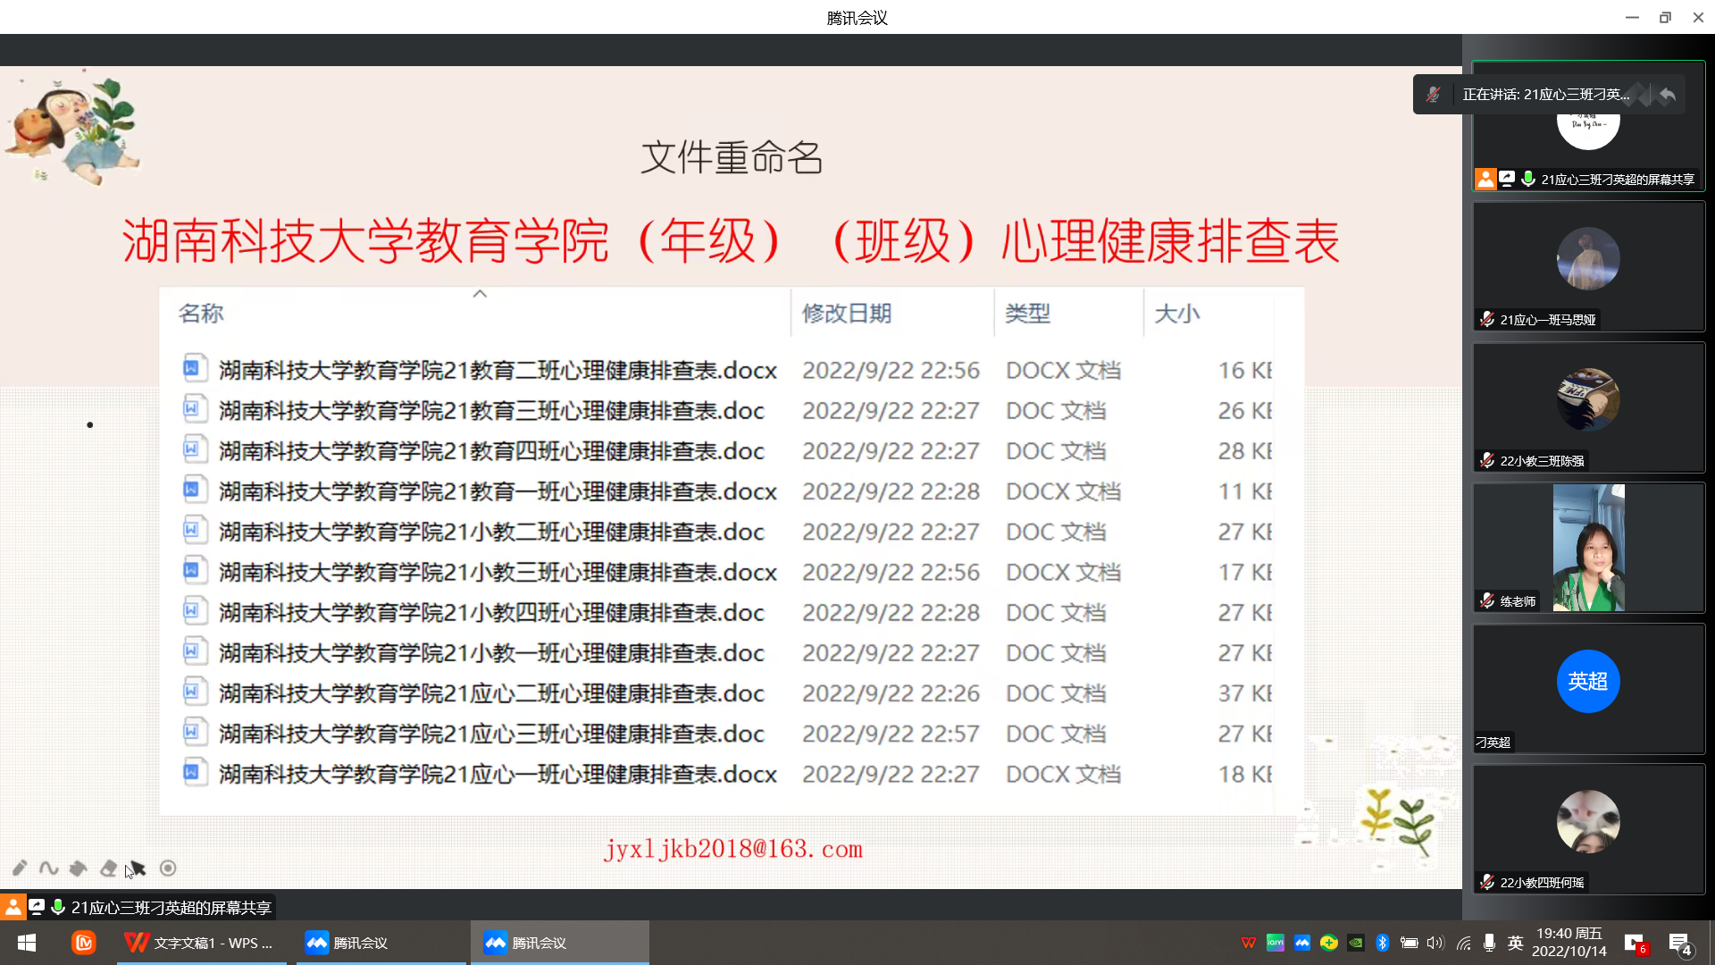
Task: Collapse the sort chevron above the 名称 column
Action: click(x=480, y=294)
